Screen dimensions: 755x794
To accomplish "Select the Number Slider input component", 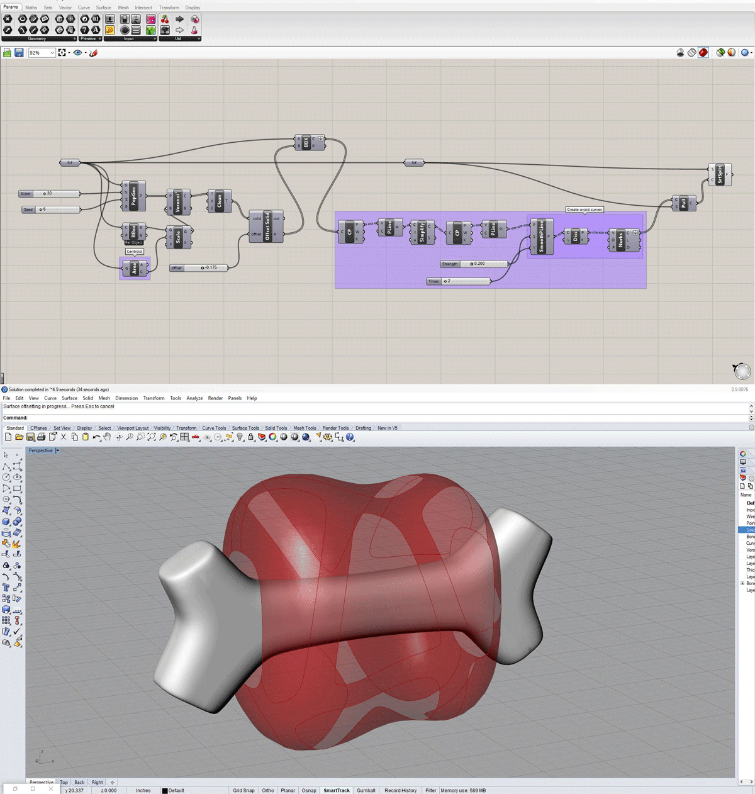I will coord(110,19).
